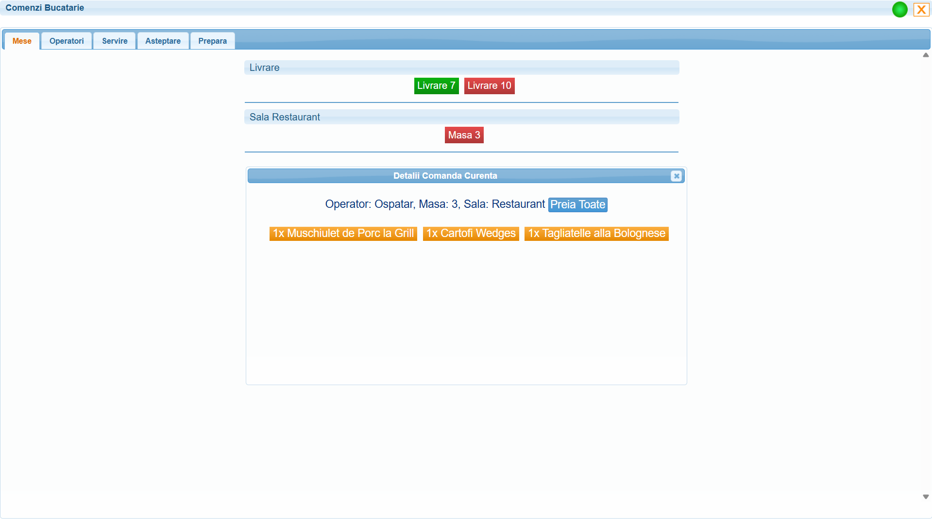Select 1x Muschiulet de Porc la Grill item

click(343, 233)
